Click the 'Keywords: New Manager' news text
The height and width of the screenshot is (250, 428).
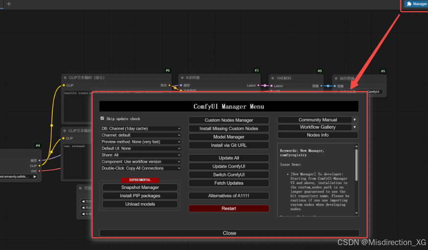coord(302,153)
